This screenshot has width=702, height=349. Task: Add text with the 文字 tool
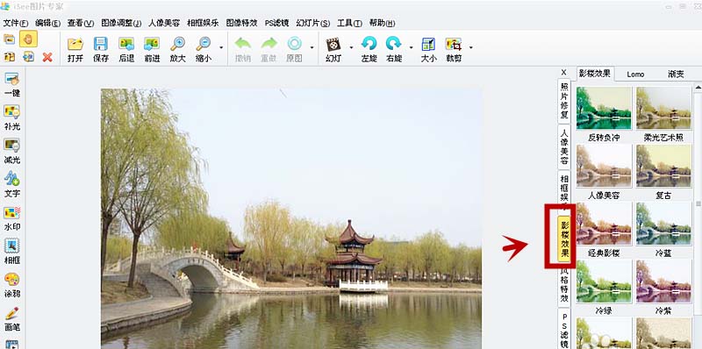(x=12, y=185)
